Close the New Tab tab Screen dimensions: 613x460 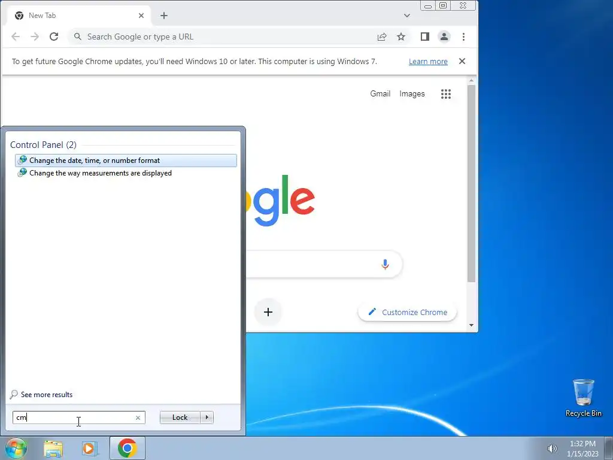pos(141,16)
